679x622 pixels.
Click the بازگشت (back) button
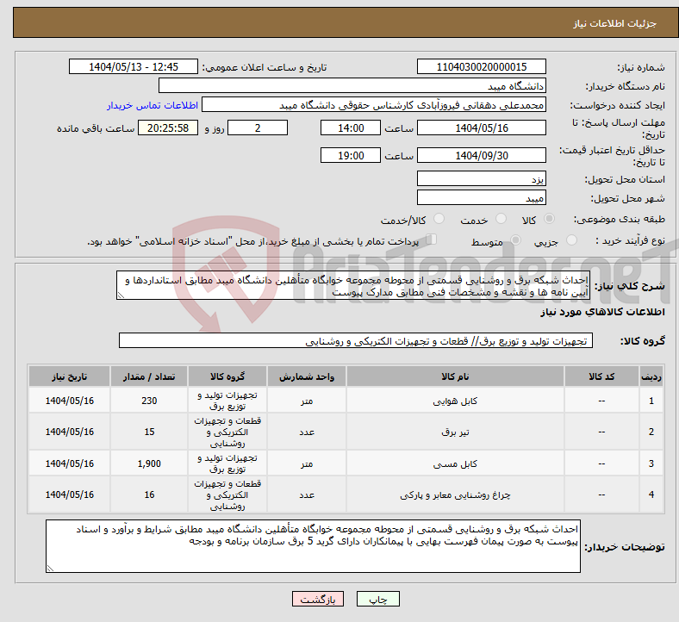[317, 599]
